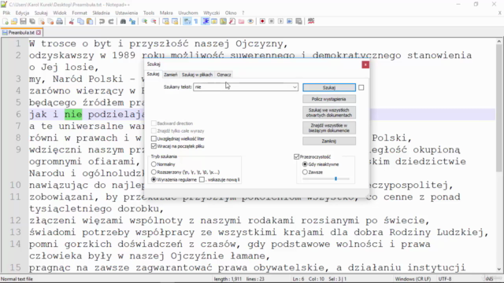This screenshot has width=504, height=283.
Task: Click 'Znajdź wszystkie w bieżącym dokumencie'
Action: [x=329, y=127]
